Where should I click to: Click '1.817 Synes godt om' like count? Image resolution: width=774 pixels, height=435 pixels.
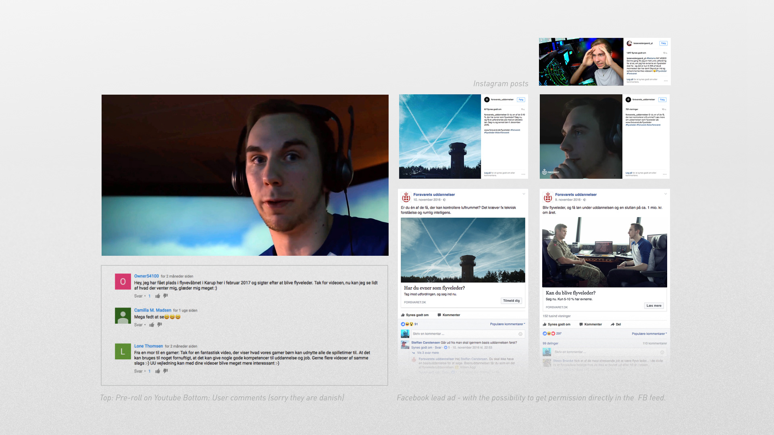pos(636,53)
